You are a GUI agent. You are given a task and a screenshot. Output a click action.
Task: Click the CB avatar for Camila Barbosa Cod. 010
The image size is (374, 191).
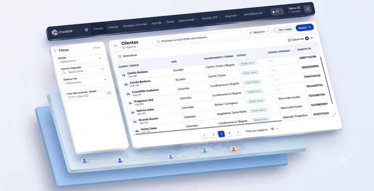(x=124, y=75)
